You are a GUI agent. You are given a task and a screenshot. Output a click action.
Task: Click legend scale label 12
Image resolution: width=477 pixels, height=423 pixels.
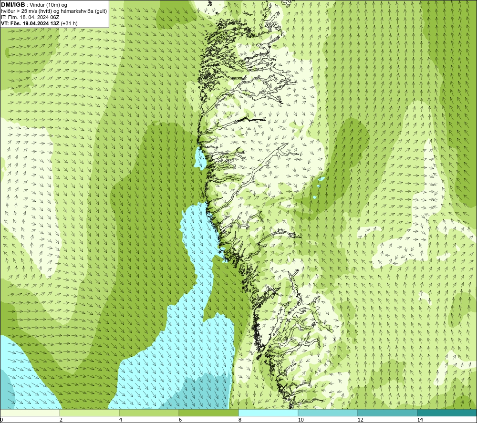(x=360, y=420)
